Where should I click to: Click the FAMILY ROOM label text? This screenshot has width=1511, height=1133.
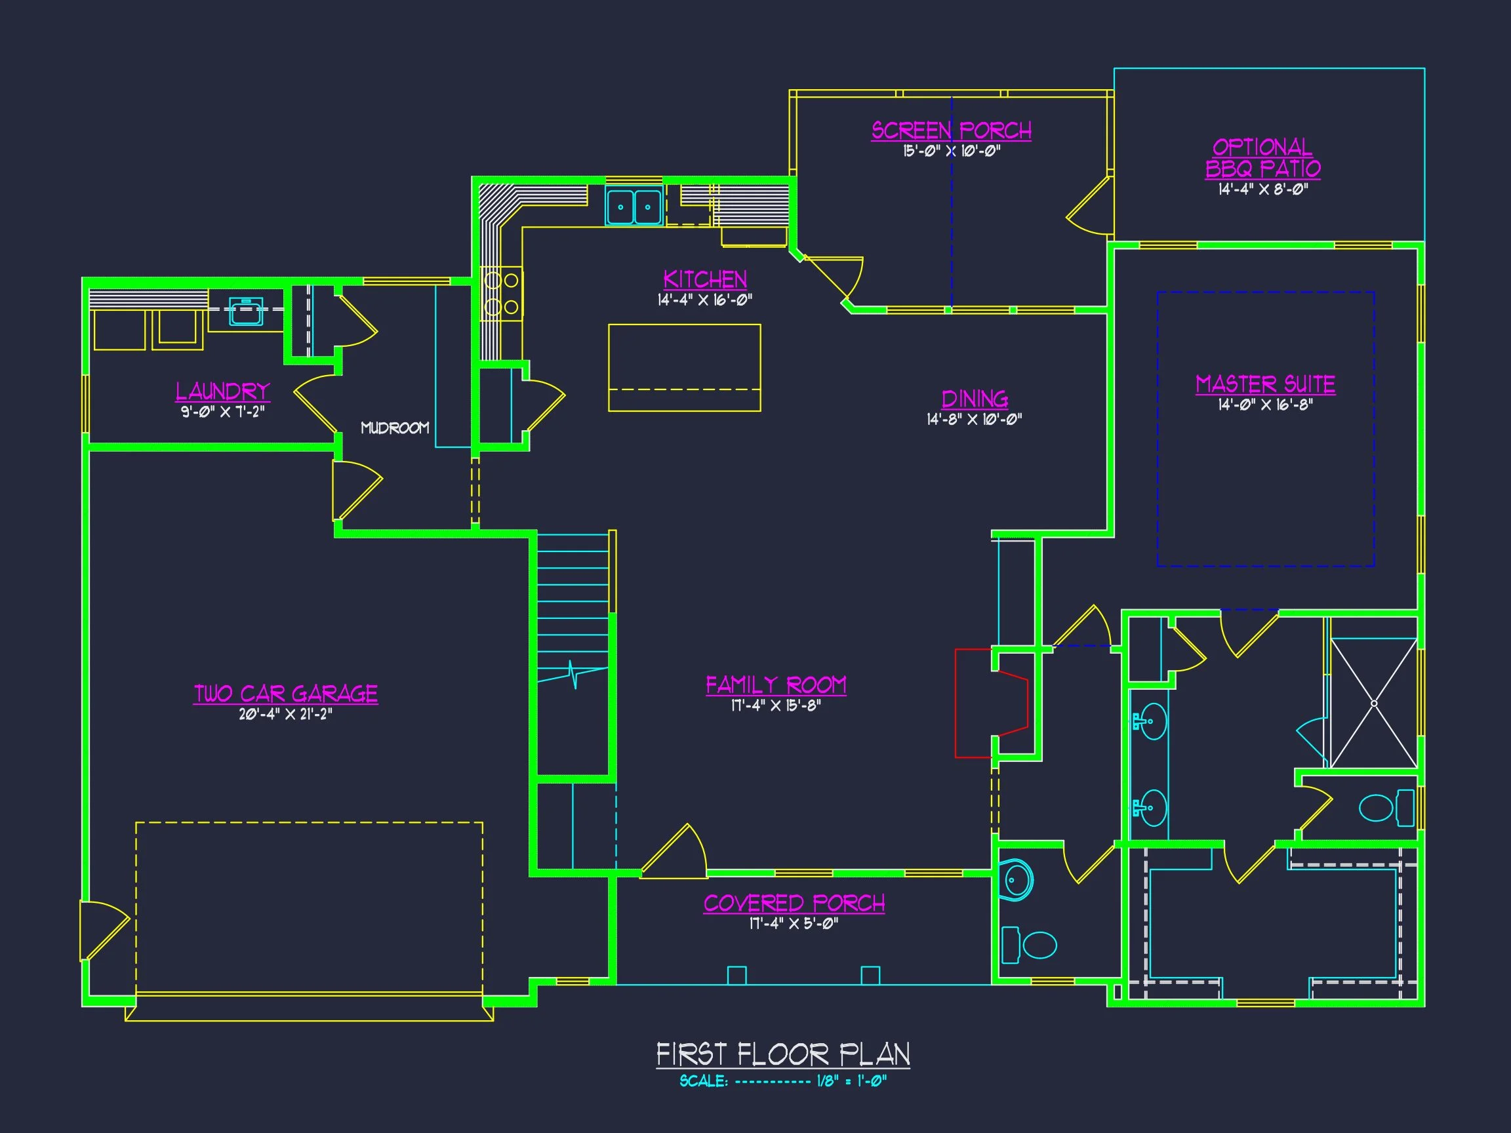(x=776, y=685)
